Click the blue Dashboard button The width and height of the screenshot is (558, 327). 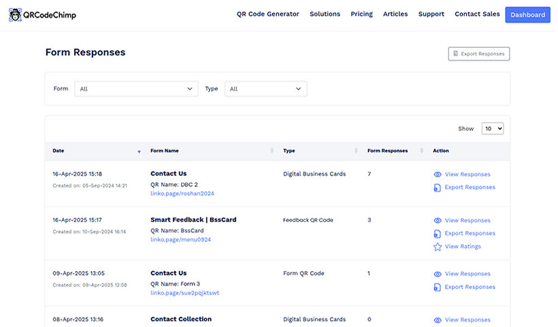[x=528, y=14]
